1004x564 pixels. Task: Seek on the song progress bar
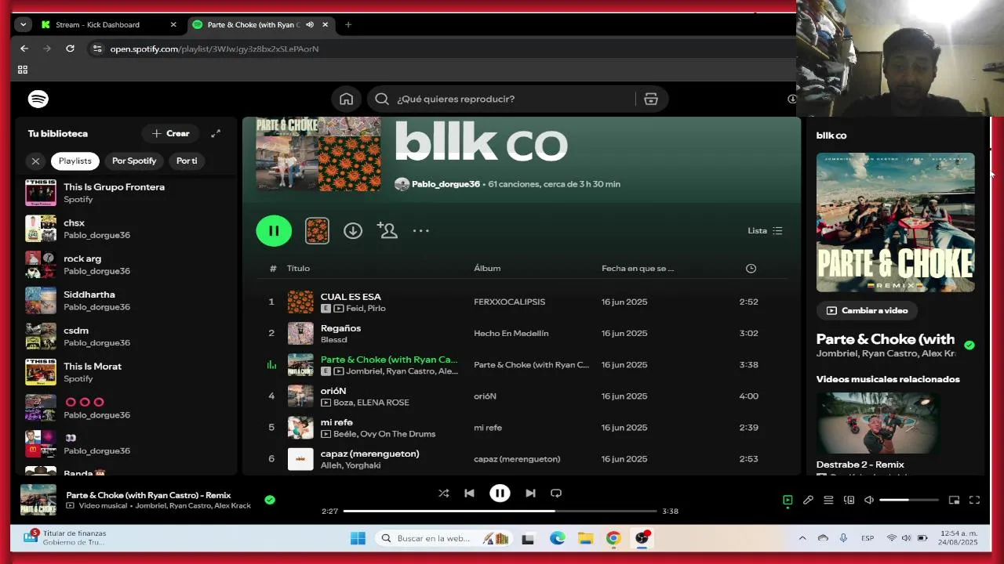tap(500, 511)
